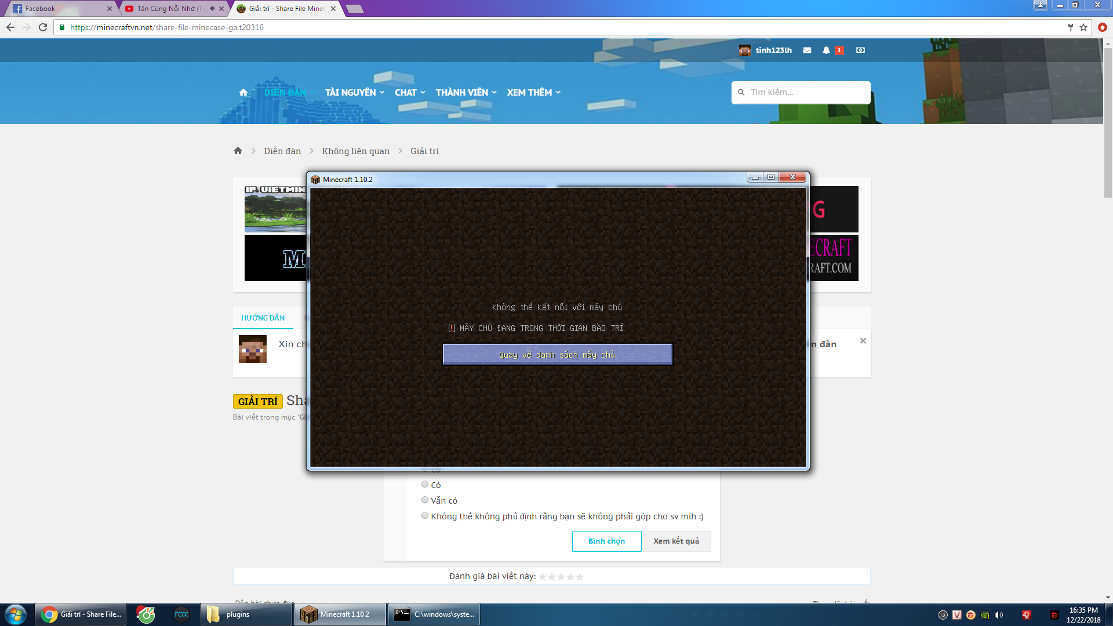Viewport: 1113px width, 626px height.
Task: Reload the page in Chrome
Action: (x=43, y=27)
